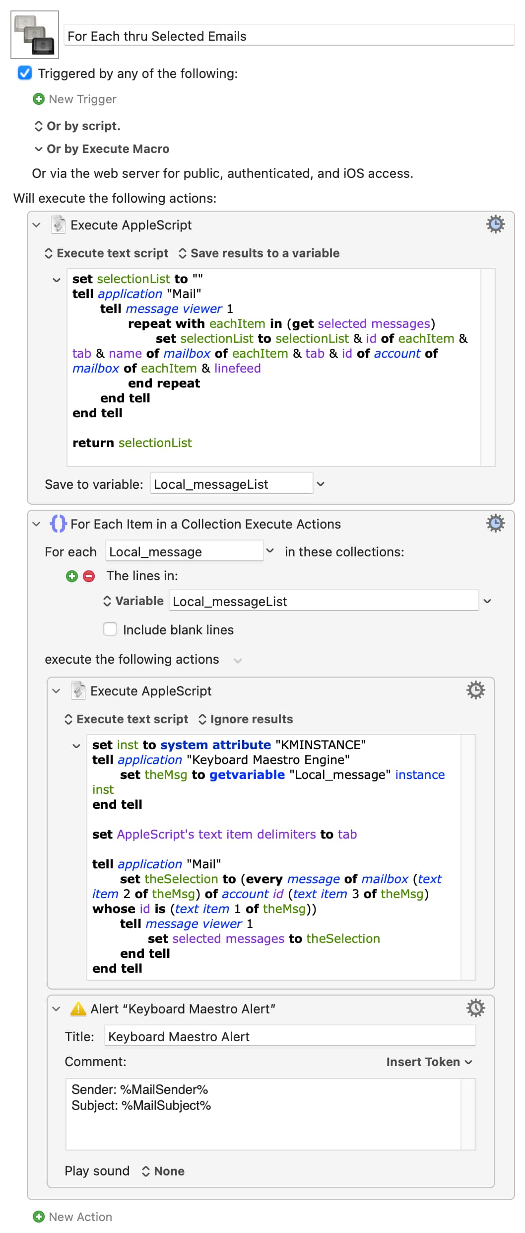Toggle the Triggered by any checkbox
This screenshot has height=1233, width=525.
(x=25, y=74)
